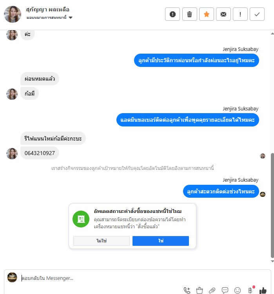Mark conversation unread with envelope icon

click(x=223, y=14)
